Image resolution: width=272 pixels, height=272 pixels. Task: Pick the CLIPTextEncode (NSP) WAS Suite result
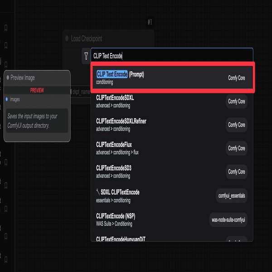[172, 220]
